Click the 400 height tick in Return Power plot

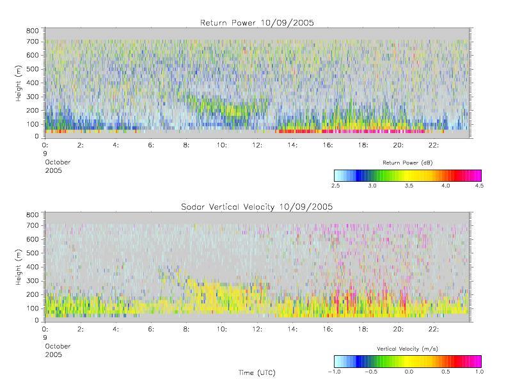pos(32,83)
